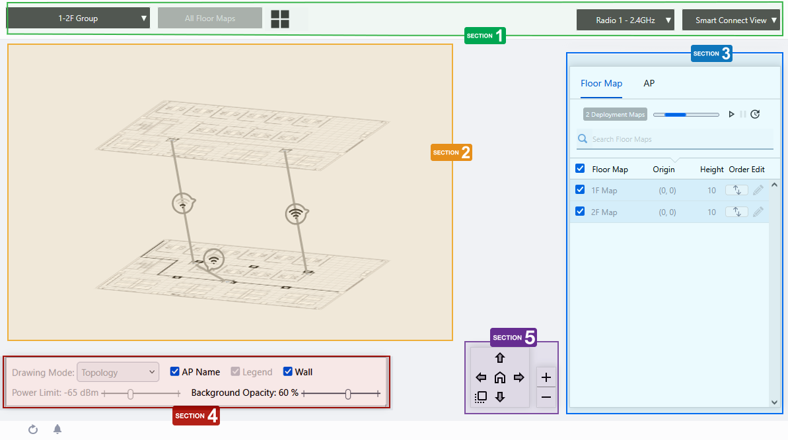Screen dimensions: 788x440
Task: Click the zoom out minus button
Action: tap(546, 397)
